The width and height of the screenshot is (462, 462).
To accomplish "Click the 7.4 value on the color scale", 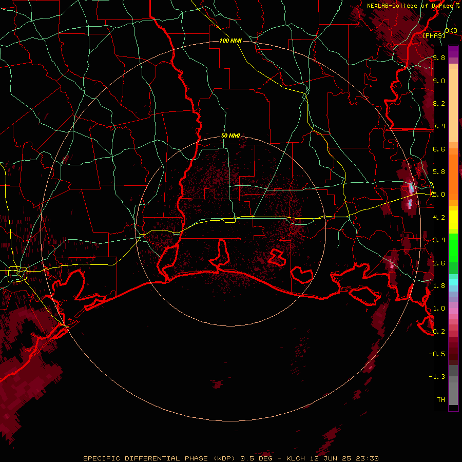I will (439, 126).
